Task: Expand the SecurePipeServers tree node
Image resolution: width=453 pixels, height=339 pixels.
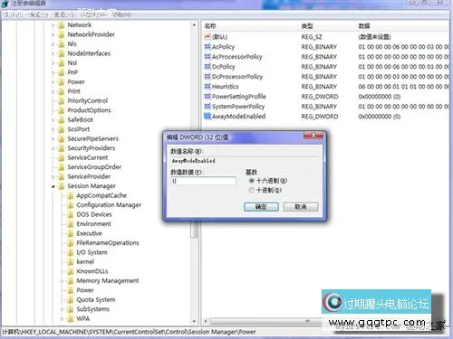Action: 53,138
